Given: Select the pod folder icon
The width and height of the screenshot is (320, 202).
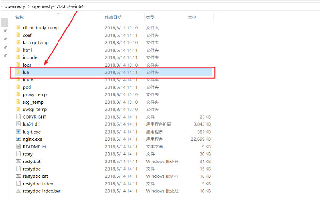Looking at the screenshot, I should tap(18, 87).
